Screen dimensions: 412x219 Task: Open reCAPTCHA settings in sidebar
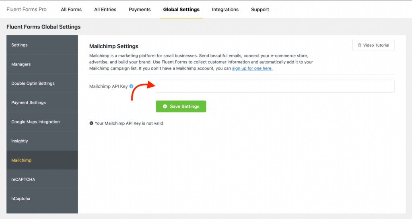click(x=42, y=179)
